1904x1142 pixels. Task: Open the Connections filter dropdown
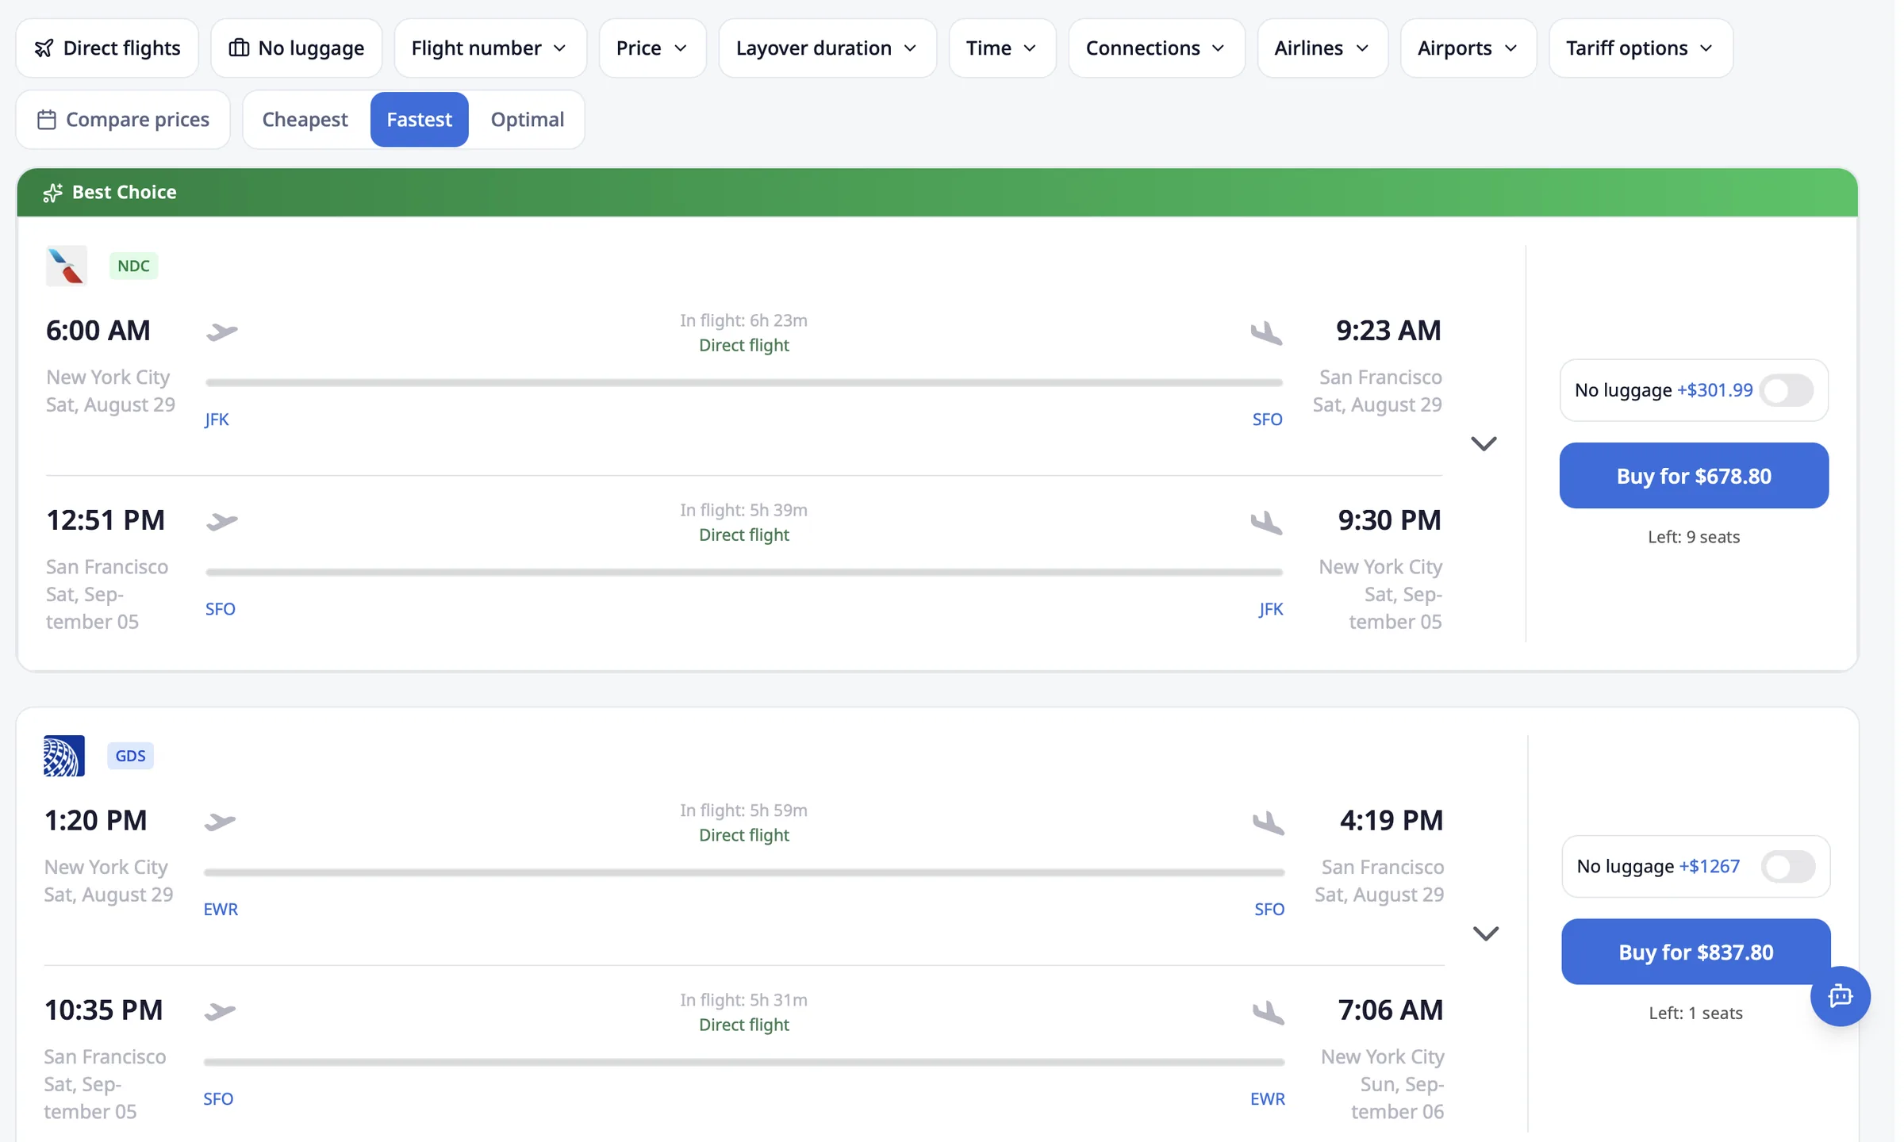[1156, 48]
